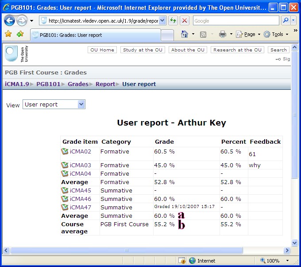Viewport: 301px width, 267px height.
Task: Click the iCMA1.9 breadcrumb
Action: (17, 84)
